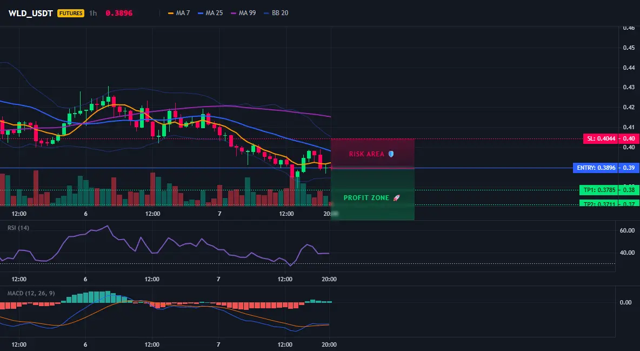Click date label 6 on the RSI time axis
This screenshot has height=351, width=640.
pos(85,279)
